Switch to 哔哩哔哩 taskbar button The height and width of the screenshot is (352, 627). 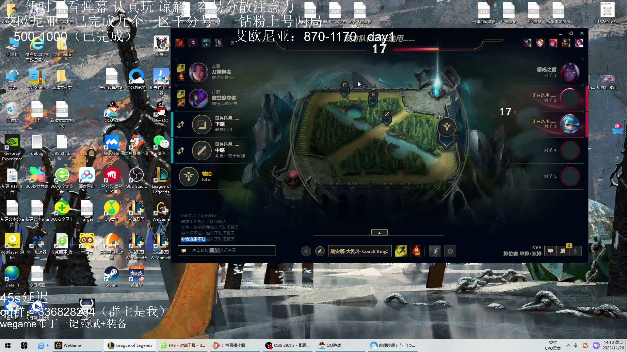[x=393, y=345]
